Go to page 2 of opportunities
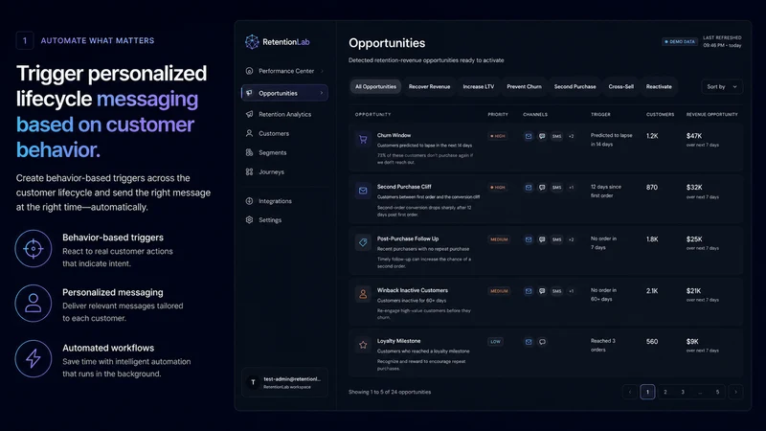This screenshot has width=766, height=431. pos(665,392)
